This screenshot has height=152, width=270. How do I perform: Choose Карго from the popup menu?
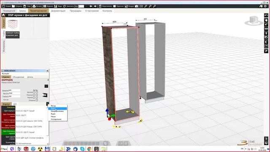point(58,109)
